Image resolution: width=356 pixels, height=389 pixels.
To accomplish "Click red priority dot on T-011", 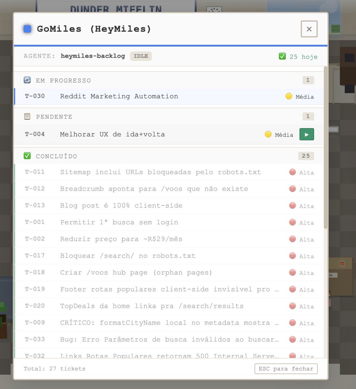I will coord(292,172).
